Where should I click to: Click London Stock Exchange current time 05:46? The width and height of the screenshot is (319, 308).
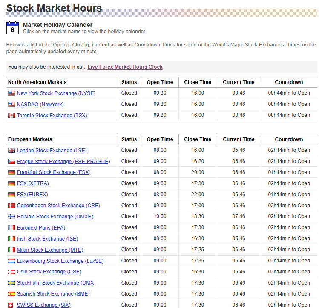click(239, 150)
